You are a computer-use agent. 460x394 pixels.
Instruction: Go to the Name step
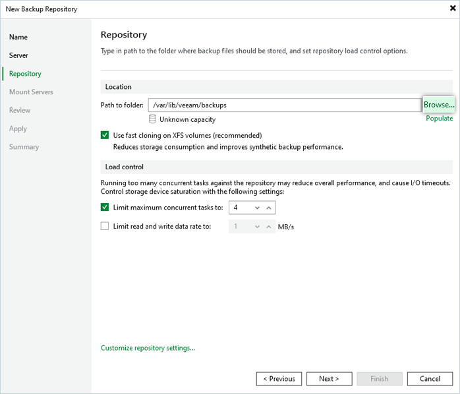click(x=18, y=37)
